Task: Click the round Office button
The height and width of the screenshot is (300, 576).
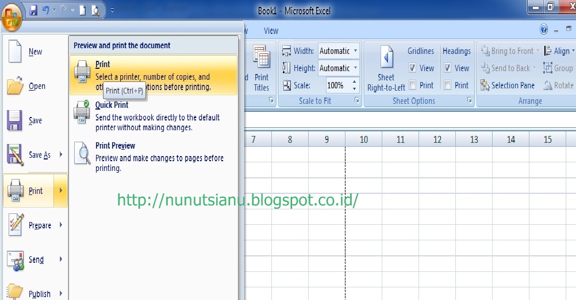Action: tap(11, 18)
